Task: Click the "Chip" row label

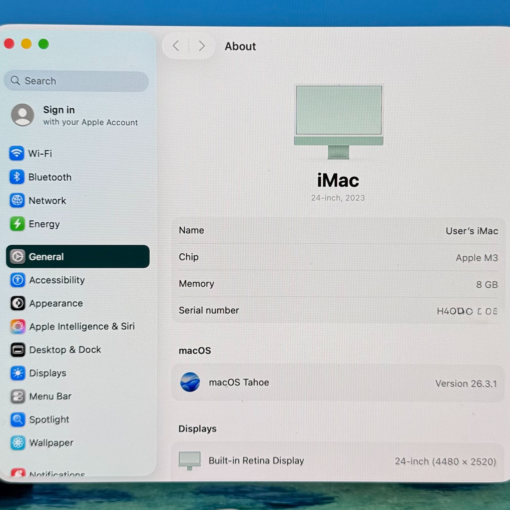Action: pyautogui.click(x=189, y=257)
